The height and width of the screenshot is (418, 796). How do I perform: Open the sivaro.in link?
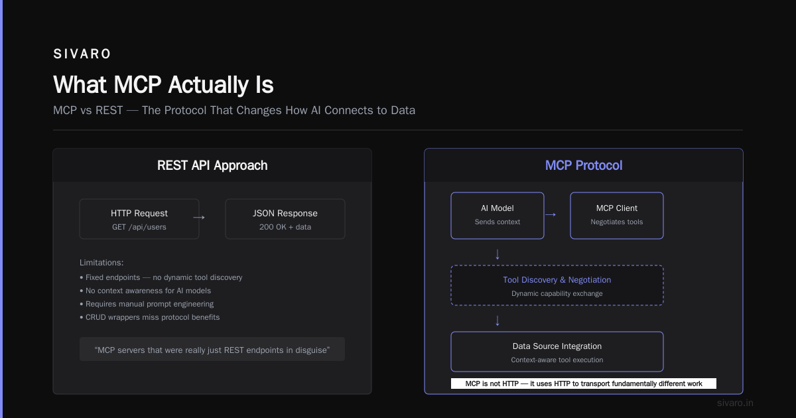click(x=736, y=403)
